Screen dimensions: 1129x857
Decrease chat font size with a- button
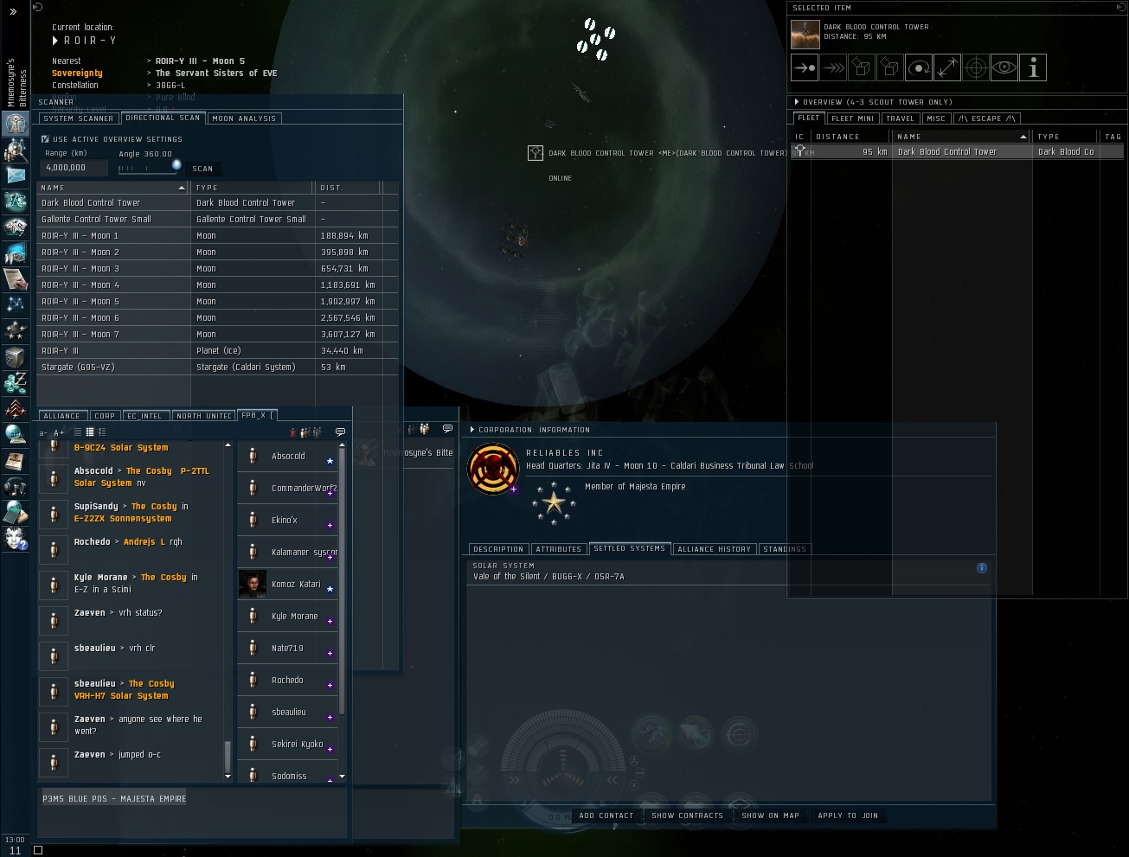44,432
